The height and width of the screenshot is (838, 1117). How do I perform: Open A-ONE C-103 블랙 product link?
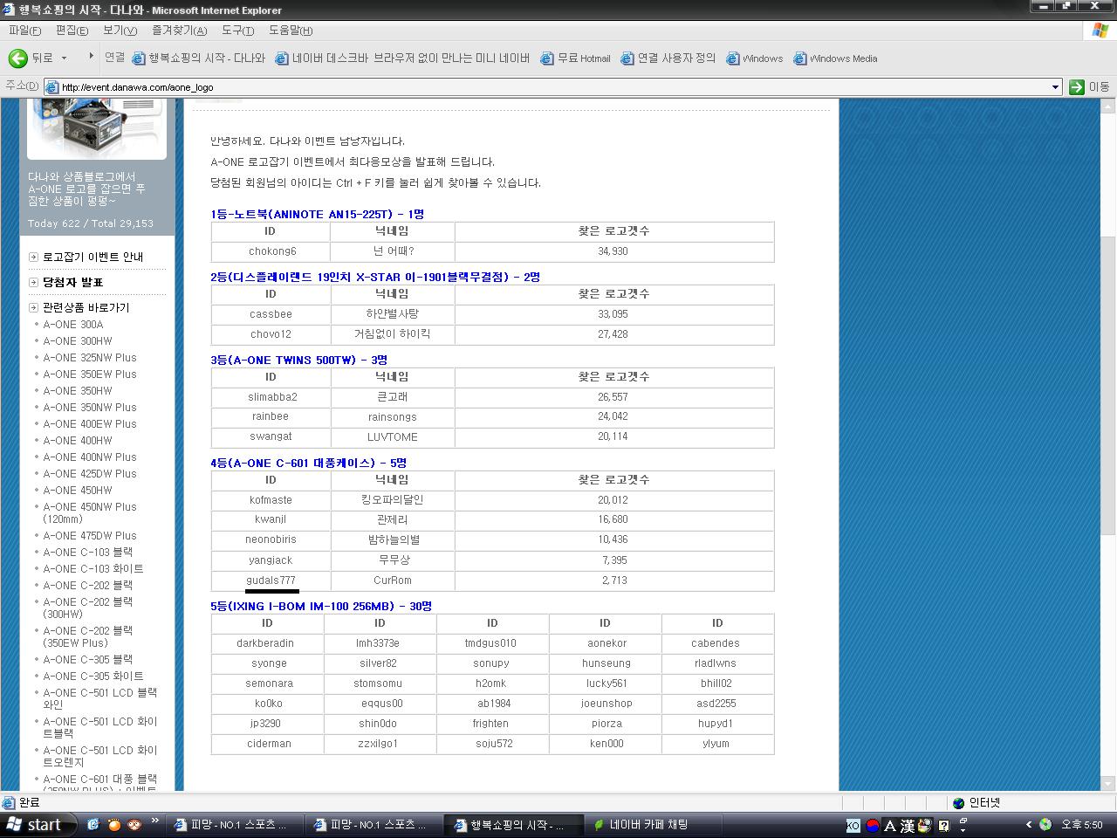pyautogui.click(x=88, y=552)
